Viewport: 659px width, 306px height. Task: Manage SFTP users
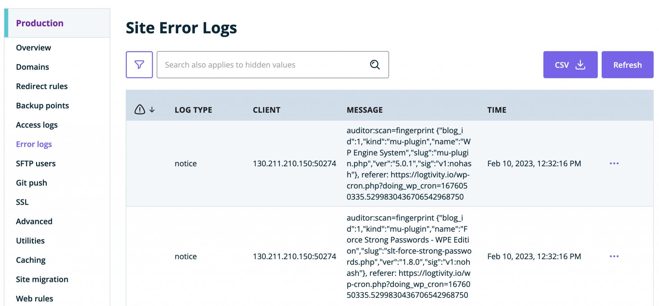click(36, 163)
